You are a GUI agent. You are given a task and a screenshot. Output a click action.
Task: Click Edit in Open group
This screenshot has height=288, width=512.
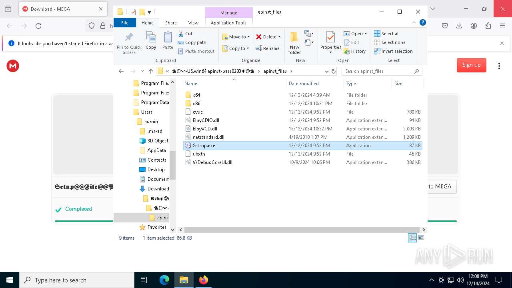352,42
